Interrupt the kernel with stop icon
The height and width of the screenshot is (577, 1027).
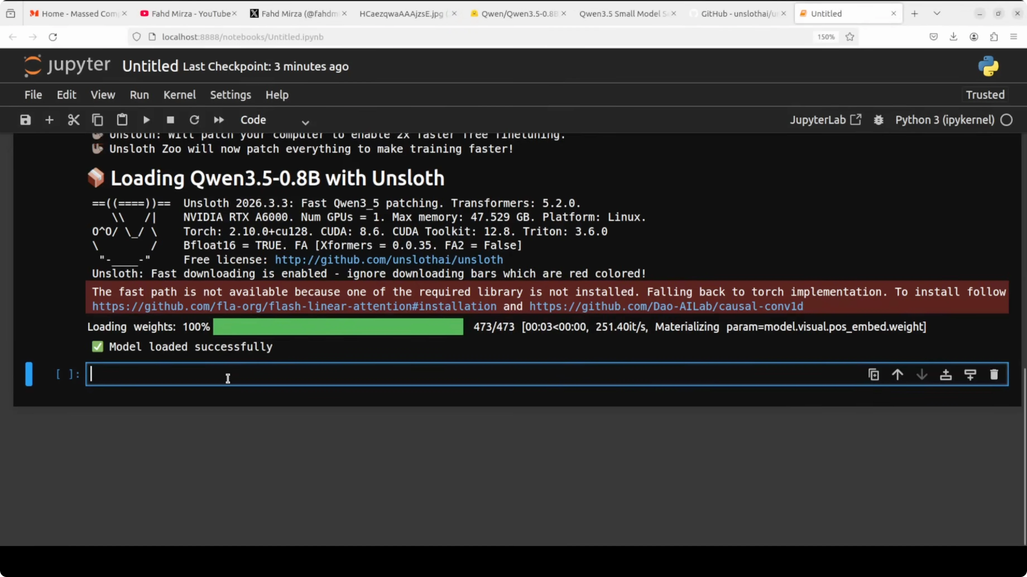[170, 120]
